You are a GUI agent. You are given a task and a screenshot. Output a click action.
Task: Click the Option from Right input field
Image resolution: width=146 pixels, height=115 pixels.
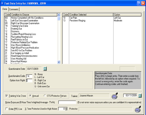[x=29, y=81]
